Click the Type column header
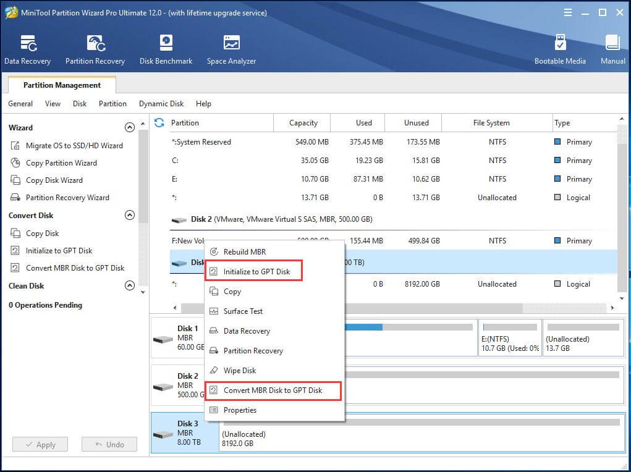This screenshot has width=631, height=472. [x=585, y=123]
